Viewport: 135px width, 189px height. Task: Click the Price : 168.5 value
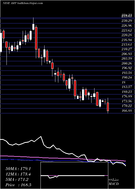[18, 185]
